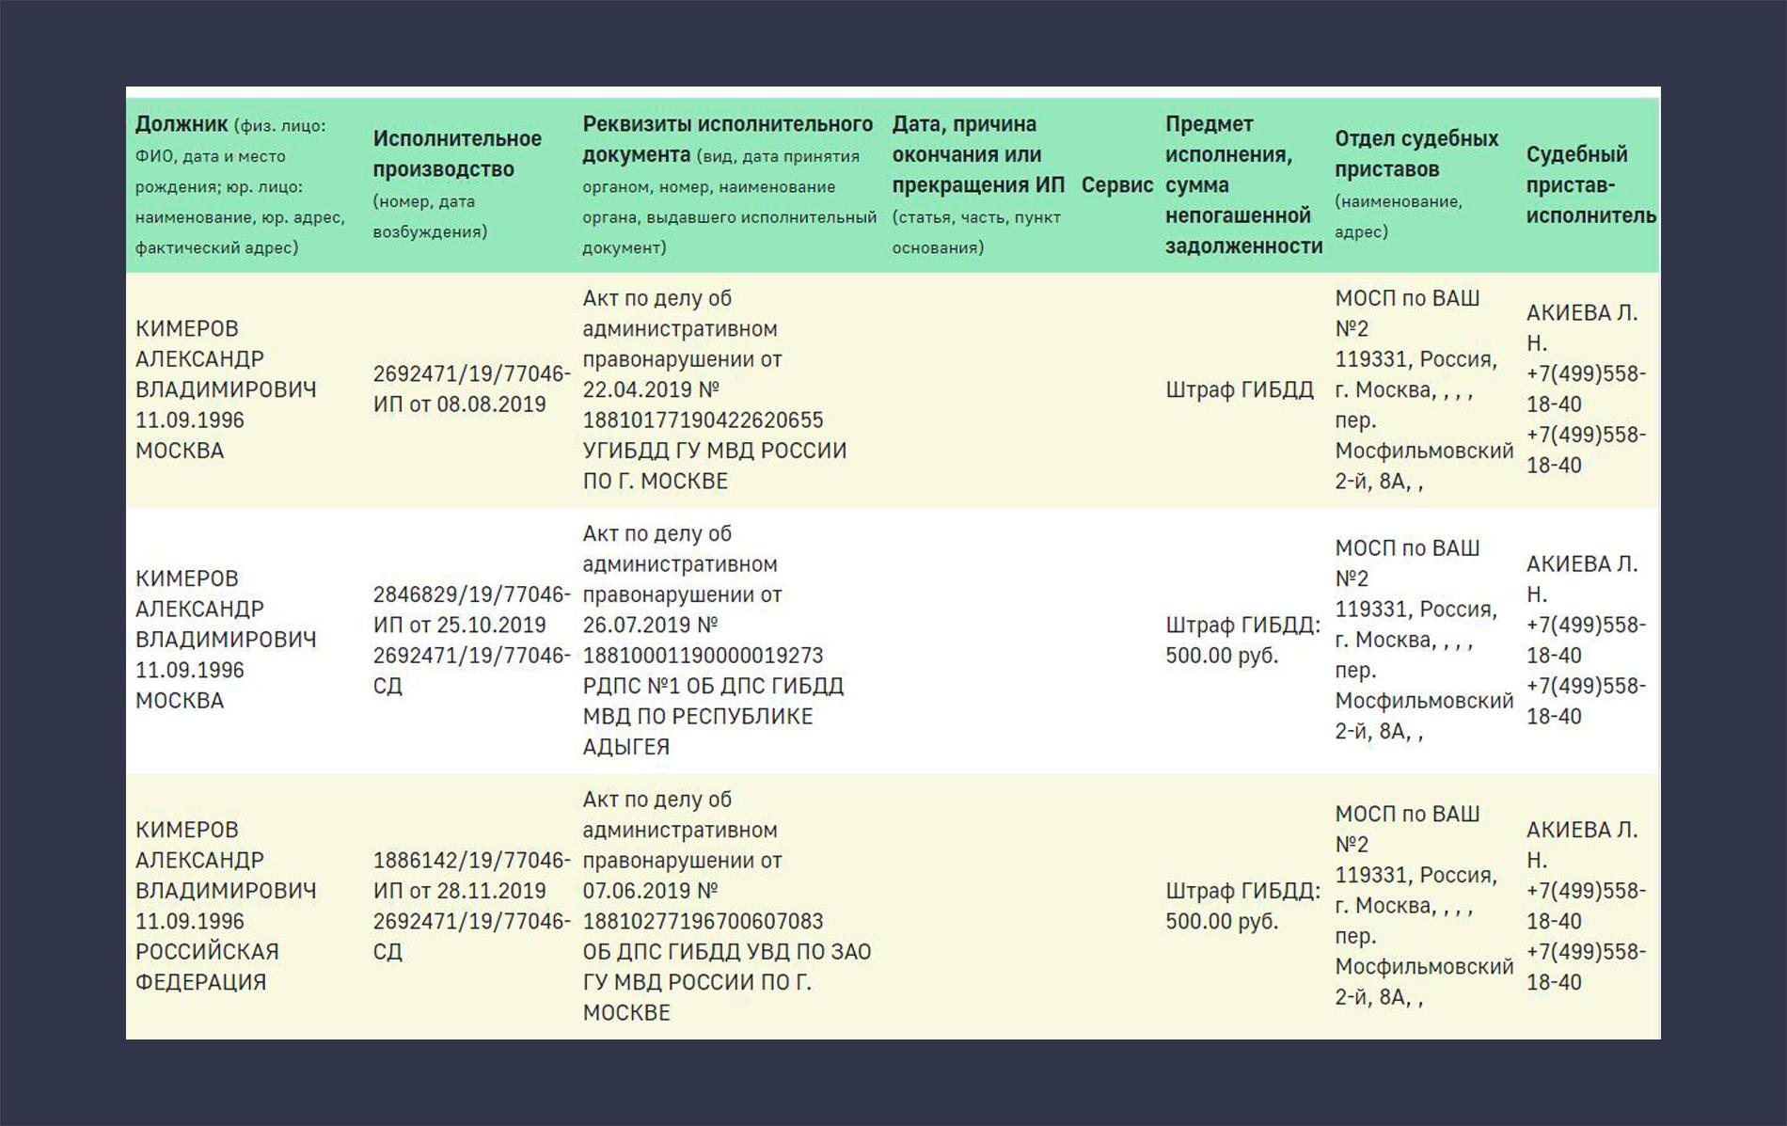
Task: Click the 'Судебный пристав-исполнитель' header
Action: point(1590,185)
